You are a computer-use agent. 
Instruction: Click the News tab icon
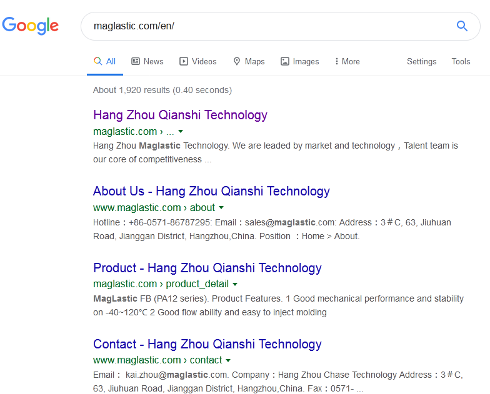136,61
